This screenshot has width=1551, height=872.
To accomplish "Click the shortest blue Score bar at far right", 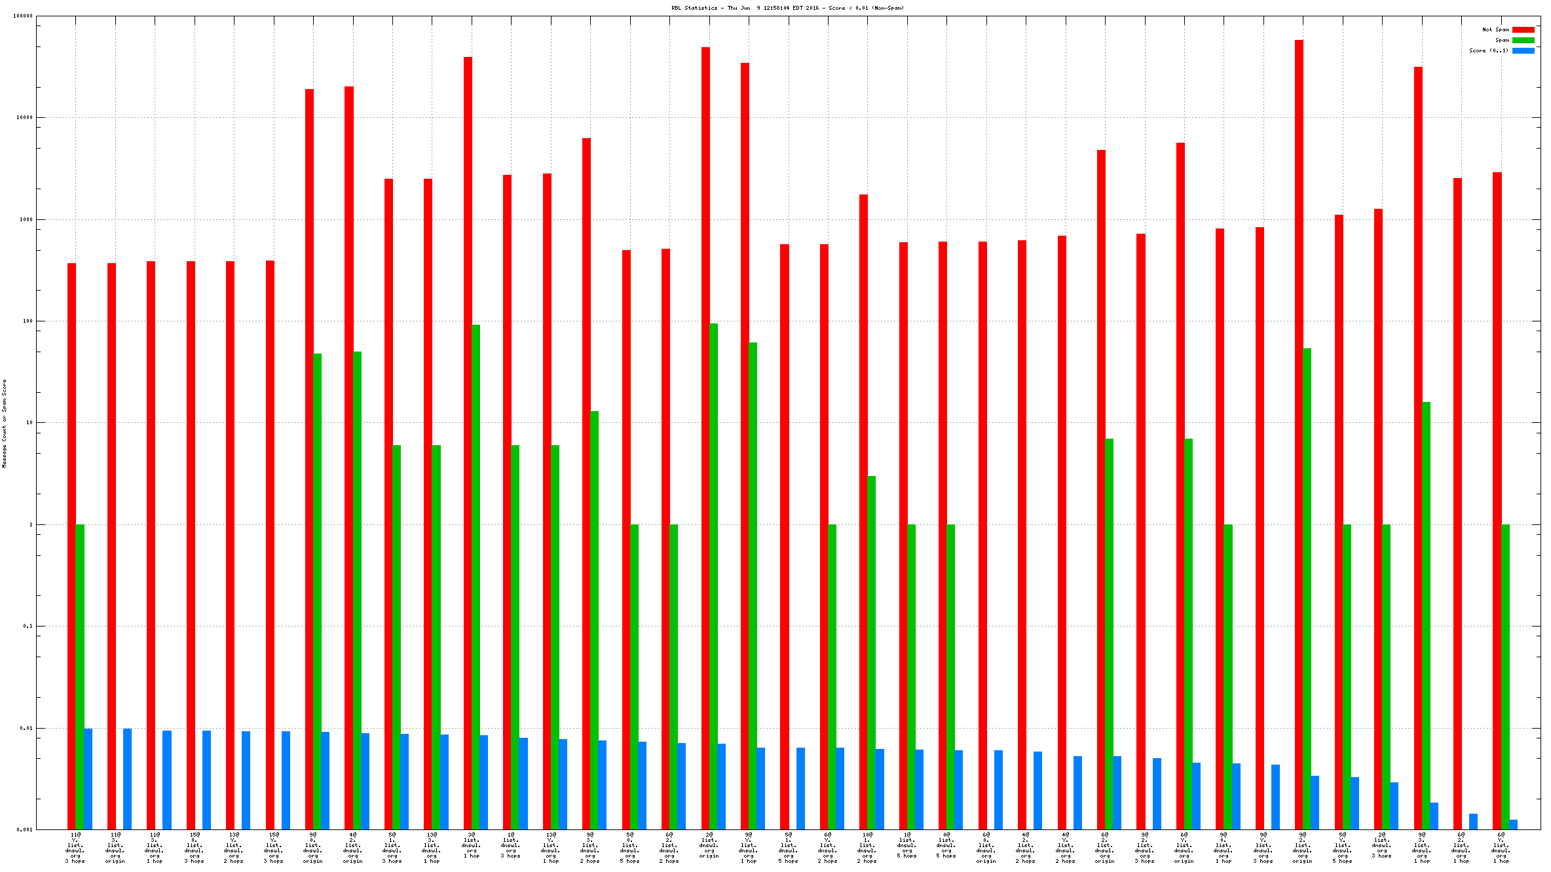I will point(1513,824).
